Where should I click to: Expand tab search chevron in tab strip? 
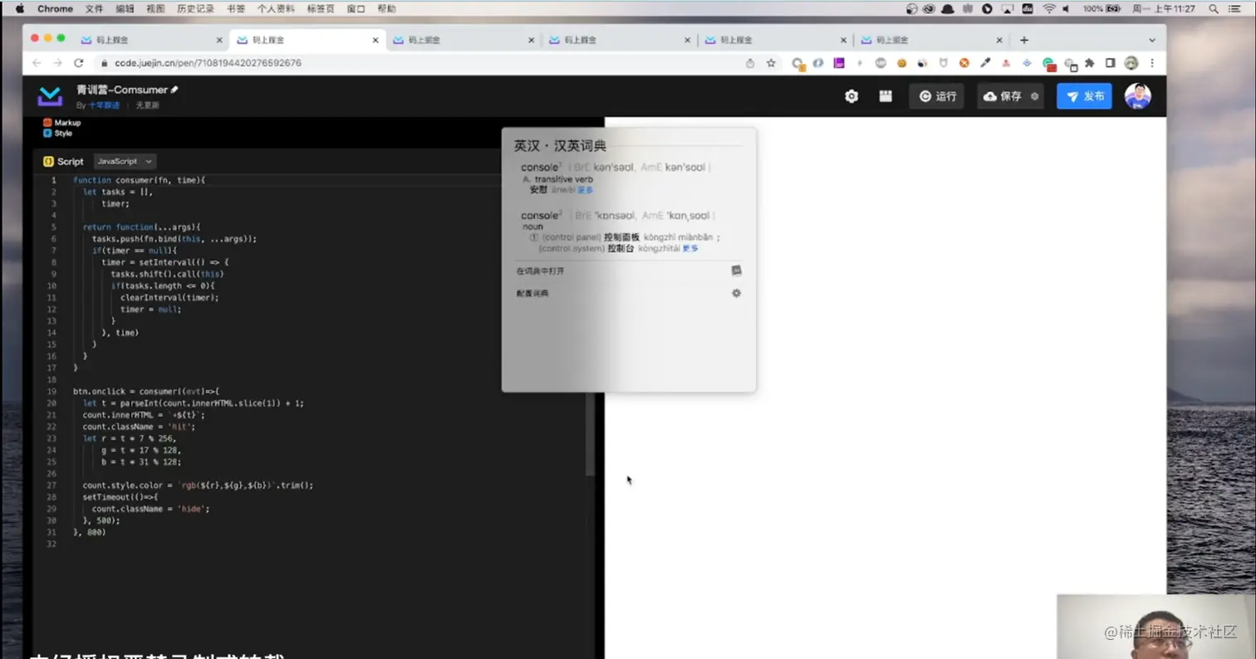1152,40
